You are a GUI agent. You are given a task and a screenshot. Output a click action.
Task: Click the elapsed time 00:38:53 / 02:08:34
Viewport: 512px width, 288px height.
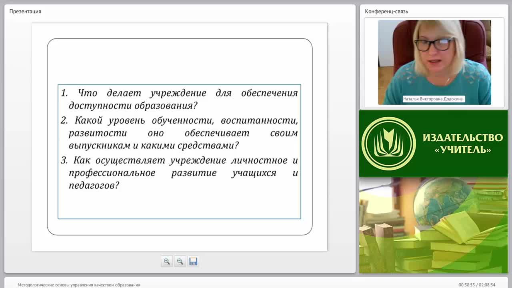[x=477, y=285]
